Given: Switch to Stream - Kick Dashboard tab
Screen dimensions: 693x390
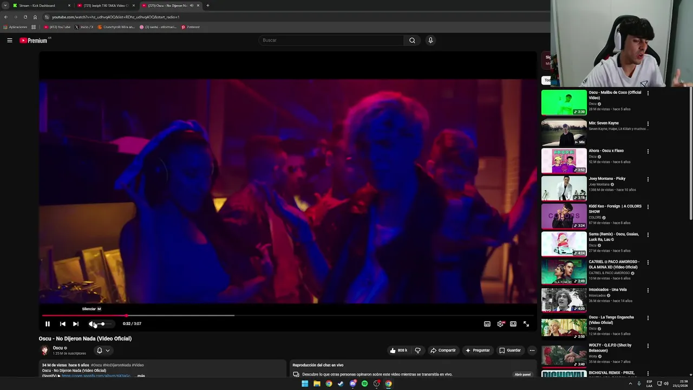Looking at the screenshot, I should pos(41,5).
